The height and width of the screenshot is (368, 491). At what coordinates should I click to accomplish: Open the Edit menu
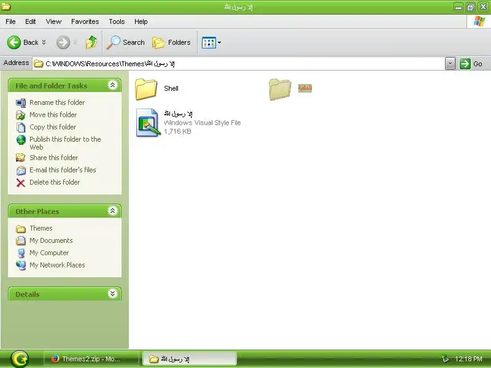coord(30,21)
